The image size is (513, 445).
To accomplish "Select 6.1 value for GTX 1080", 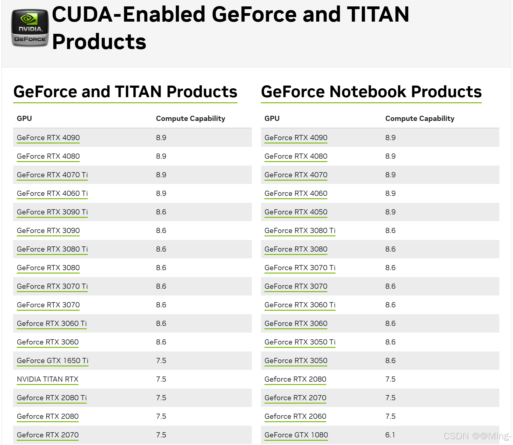I will 390,435.
